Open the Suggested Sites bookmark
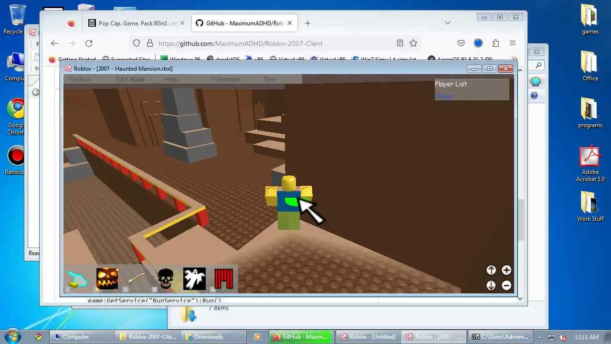611x344 pixels. [x=126, y=60]
